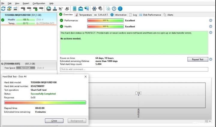Click Close in Hard Disk Test dialog
216x127 pixels.
pyautogui.click(x=54, y=121)
